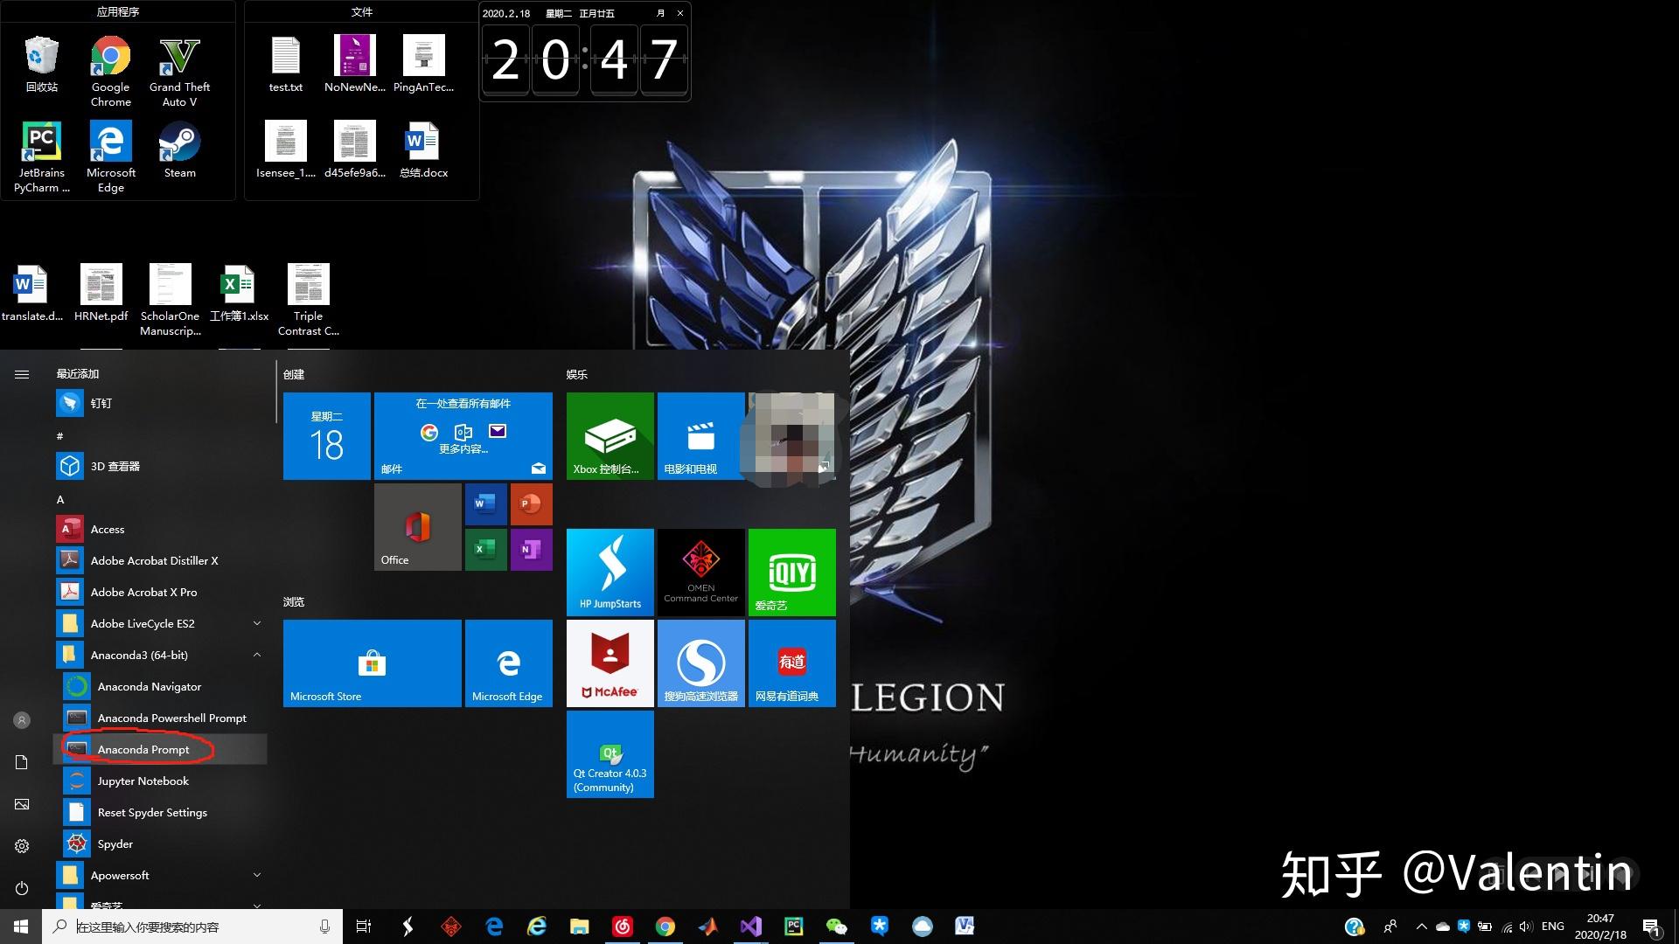
Task: Open the Xbox 控制台 tile
Action: [610, 436]
